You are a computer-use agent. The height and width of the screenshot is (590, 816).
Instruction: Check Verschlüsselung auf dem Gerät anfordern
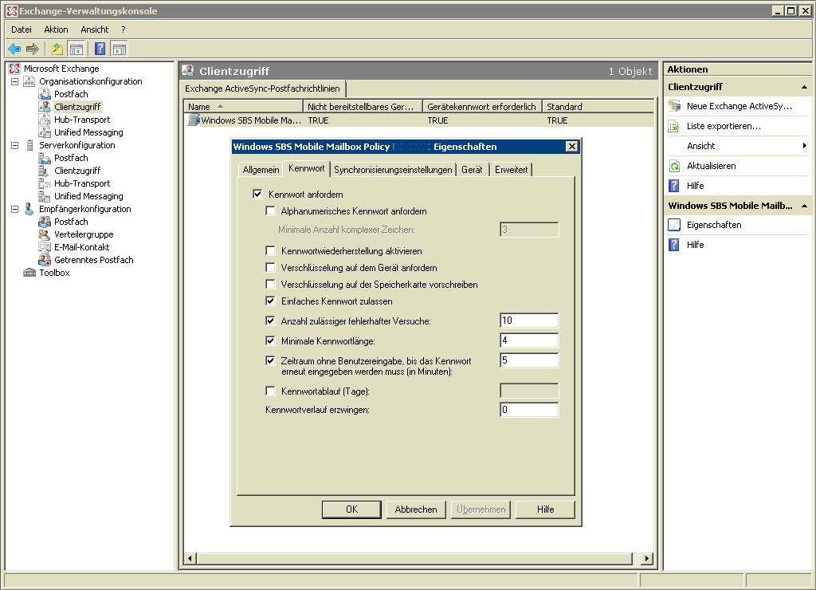(270, 268)
